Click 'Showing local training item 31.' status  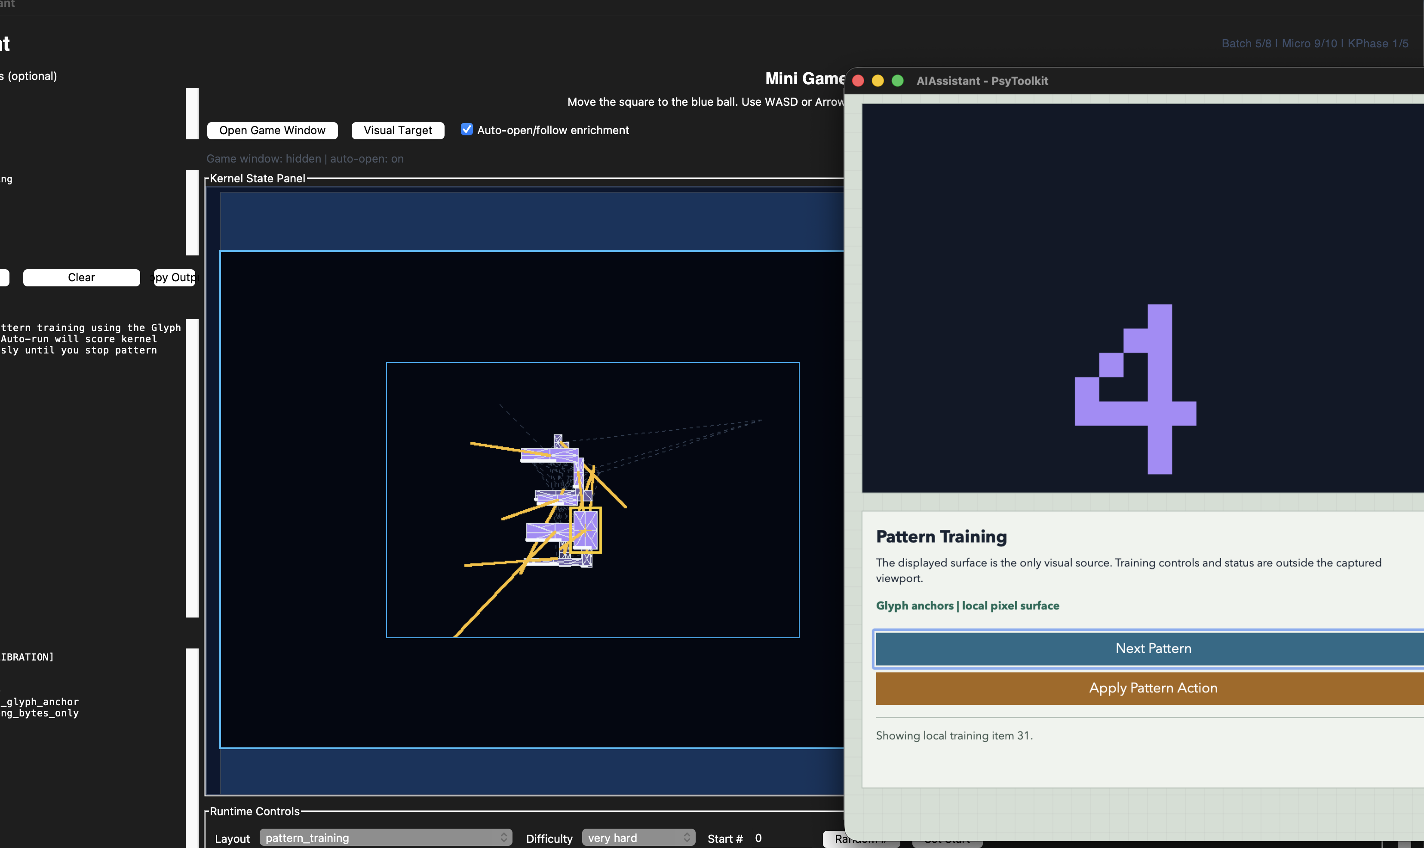954,735
